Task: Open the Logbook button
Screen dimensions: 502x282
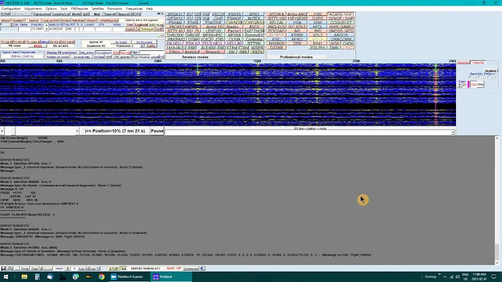Action: (x=141, y=24)
